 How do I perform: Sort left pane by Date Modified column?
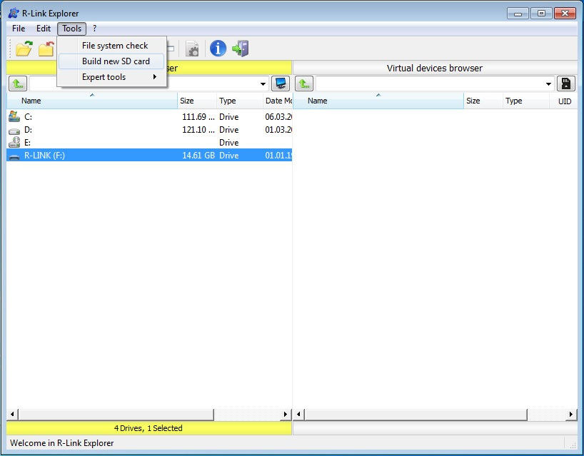(278, 101)
